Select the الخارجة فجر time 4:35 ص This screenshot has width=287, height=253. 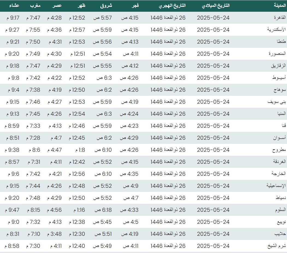129,174
